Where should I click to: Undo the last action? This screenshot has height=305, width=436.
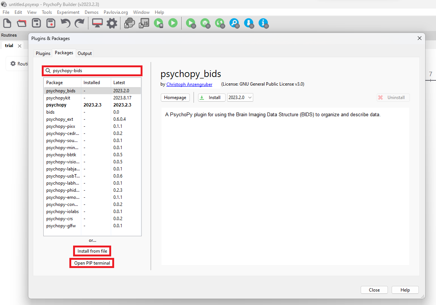pos(66,23)
